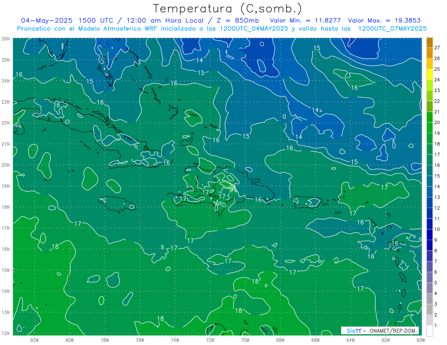Click the 76W longitude axis label

140,339
